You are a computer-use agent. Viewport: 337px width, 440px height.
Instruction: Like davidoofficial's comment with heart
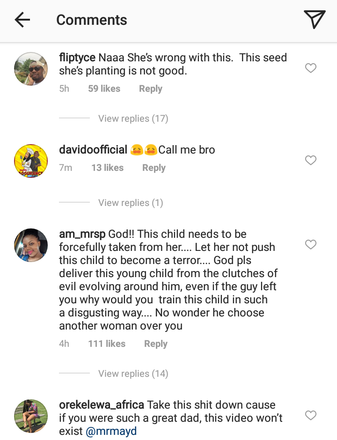311,161
